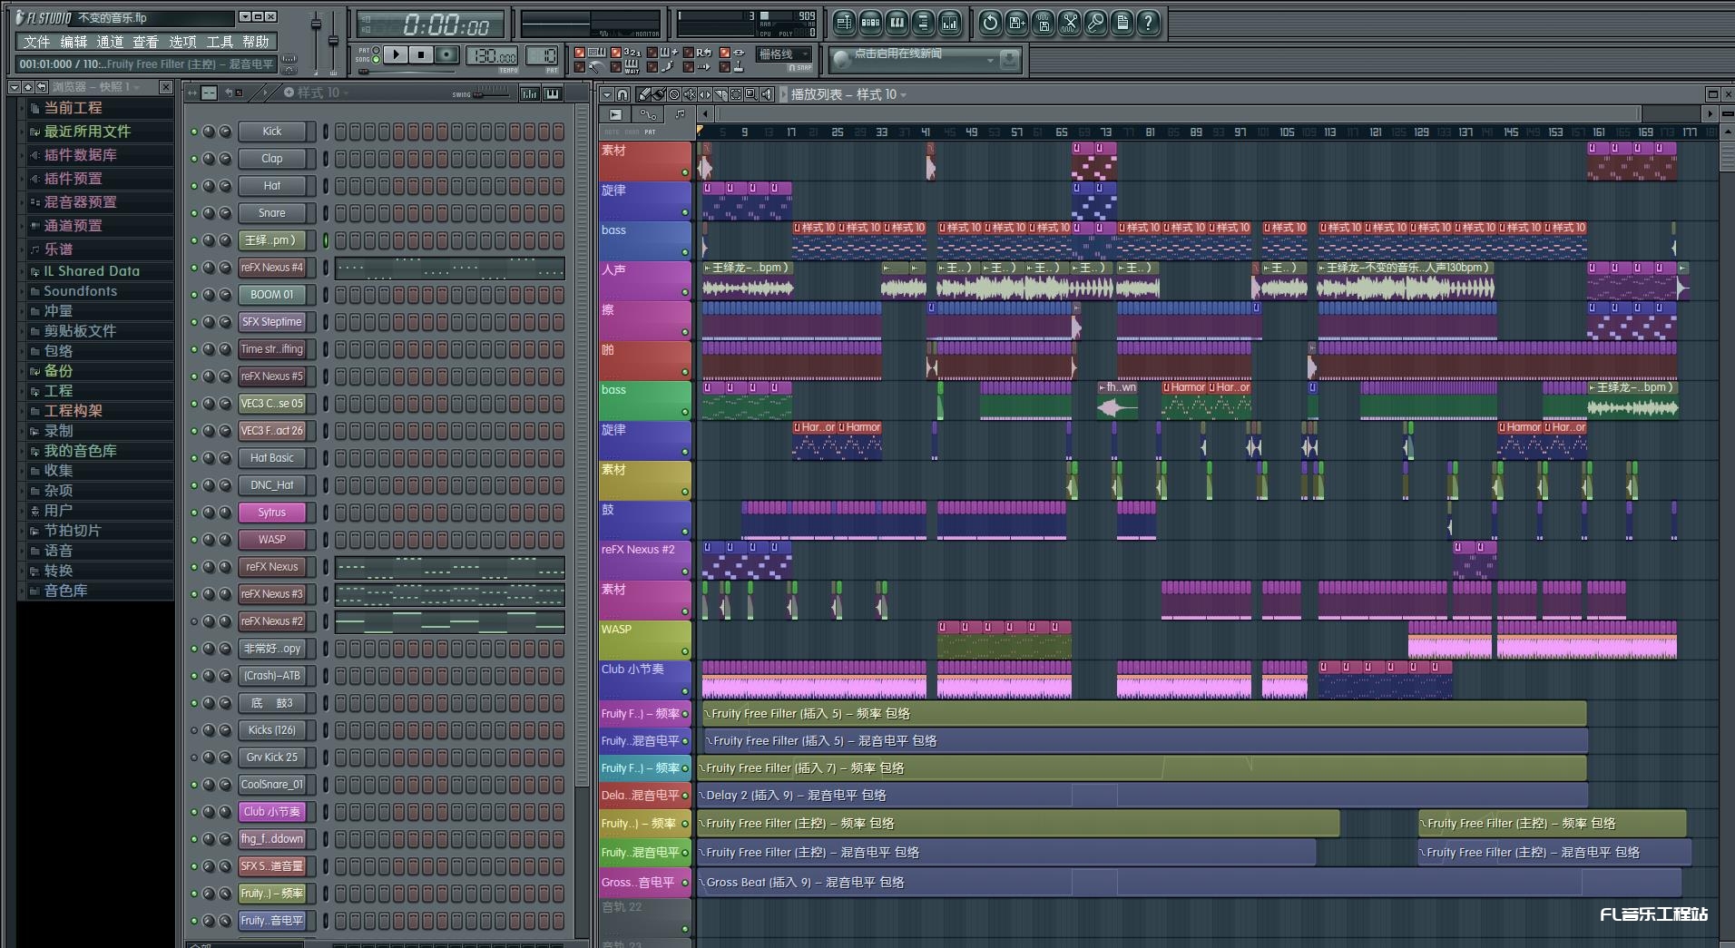The width and height of the screenshot is (1735, 948).
Task: Open help with the question mark icon
Action: tap(1149, 23)
